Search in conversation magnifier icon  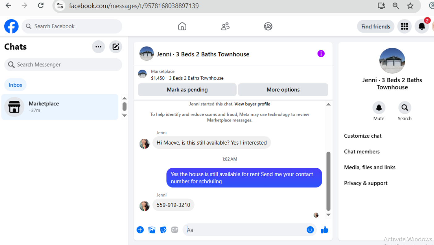coord(405,108)
